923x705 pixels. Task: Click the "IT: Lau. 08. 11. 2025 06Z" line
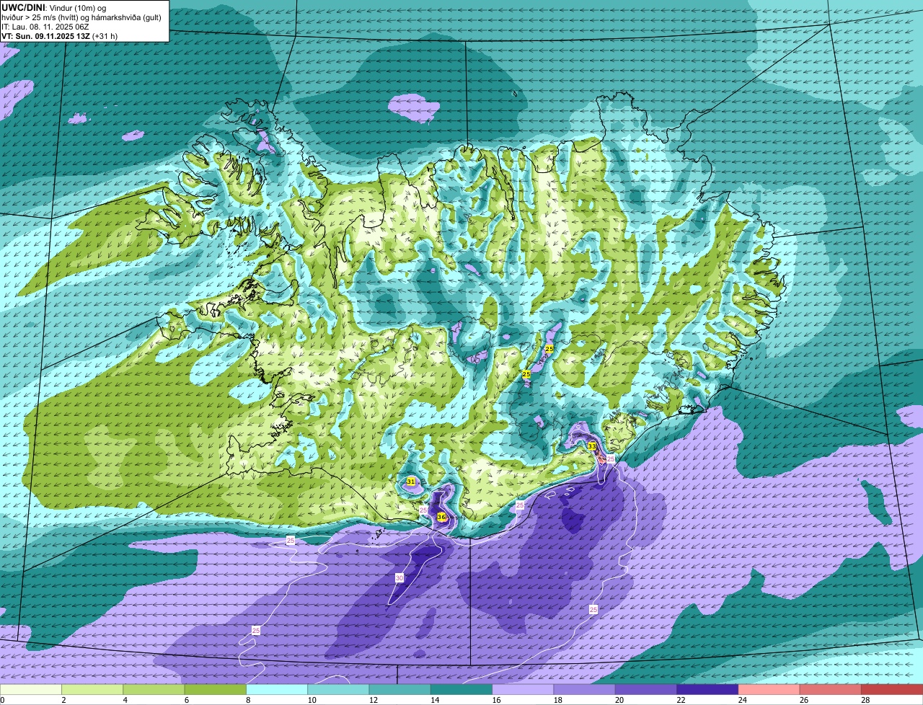[45, 27]
